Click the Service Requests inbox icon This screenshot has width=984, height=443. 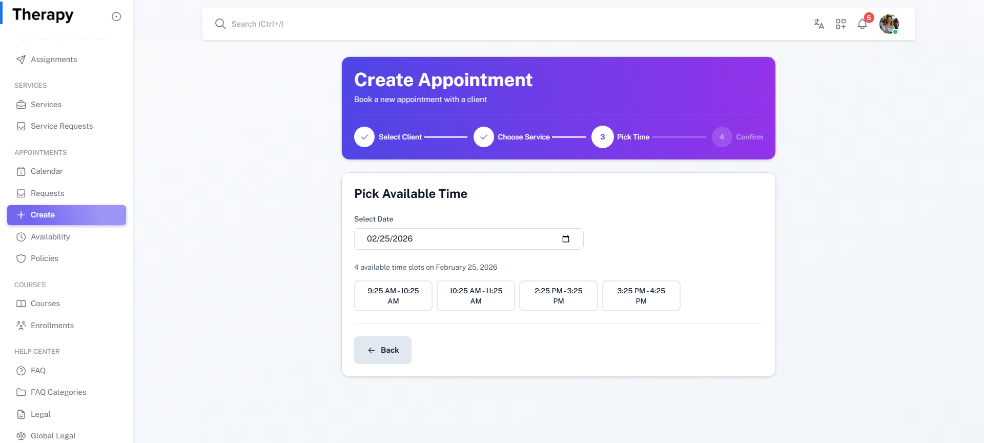(x=21, y=126)
